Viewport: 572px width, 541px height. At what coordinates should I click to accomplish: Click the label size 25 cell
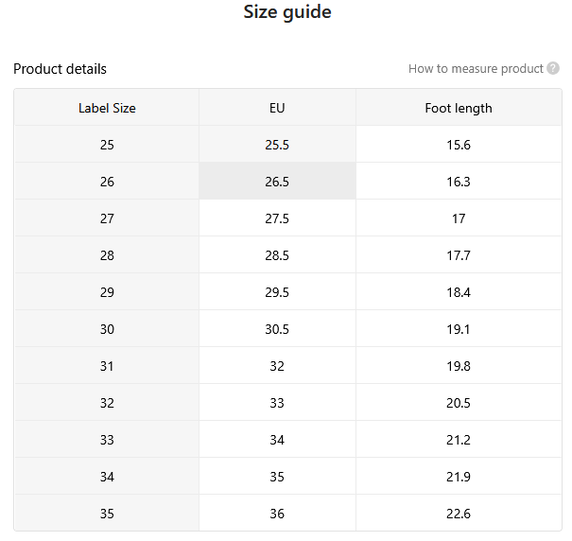107,145
